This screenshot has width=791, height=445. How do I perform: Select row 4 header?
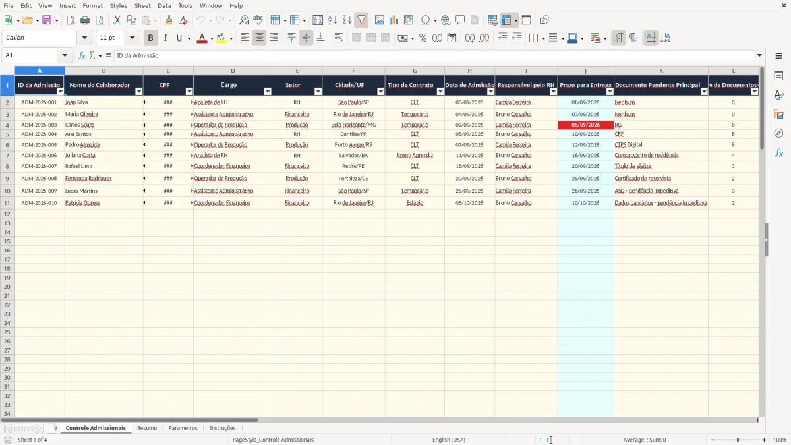7,125
